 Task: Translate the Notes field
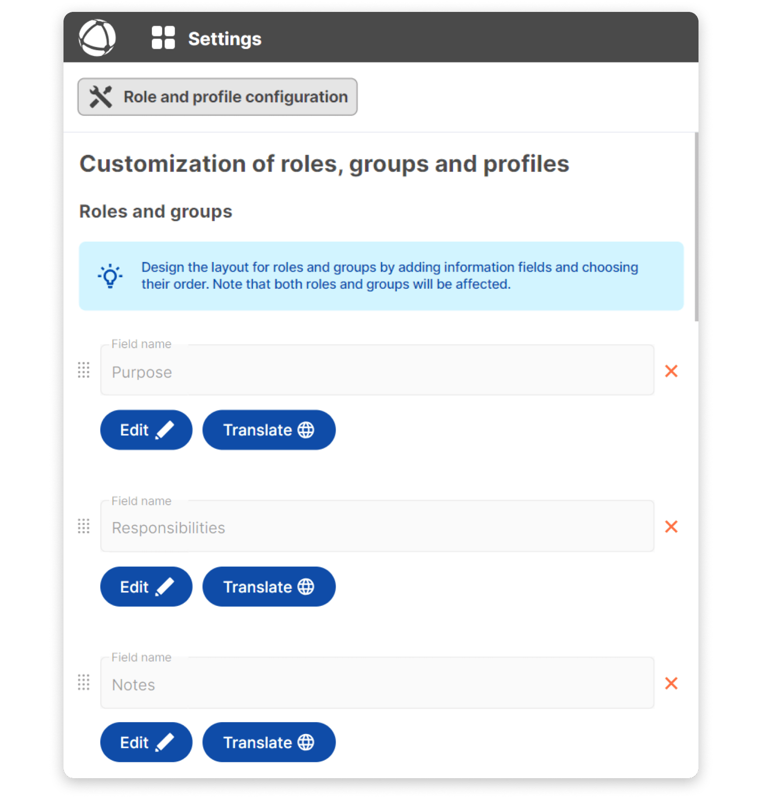[x=269, y=742]
